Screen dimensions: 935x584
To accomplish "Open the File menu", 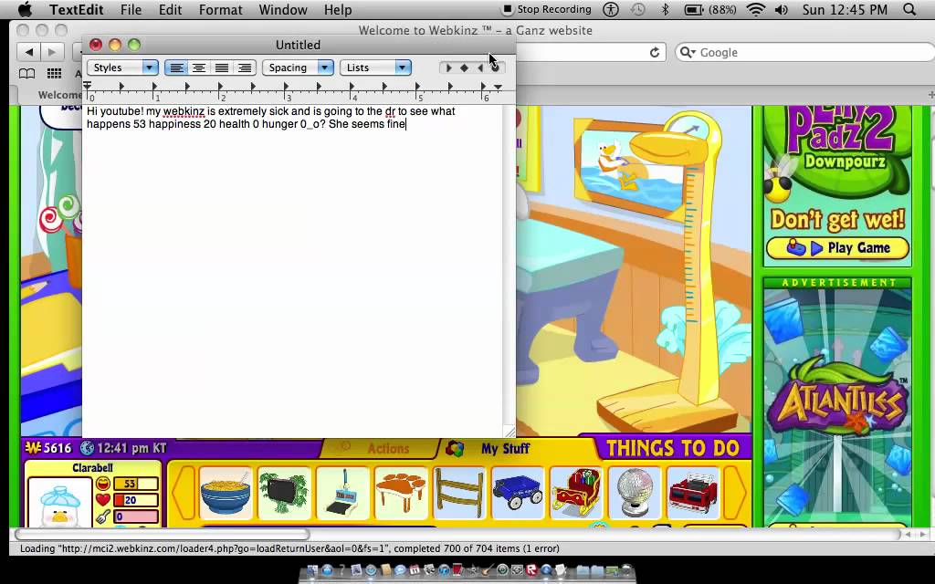I will point(131,9).
